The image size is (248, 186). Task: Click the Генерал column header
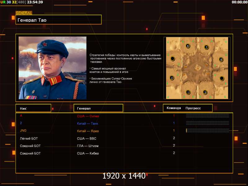[98, 108]
